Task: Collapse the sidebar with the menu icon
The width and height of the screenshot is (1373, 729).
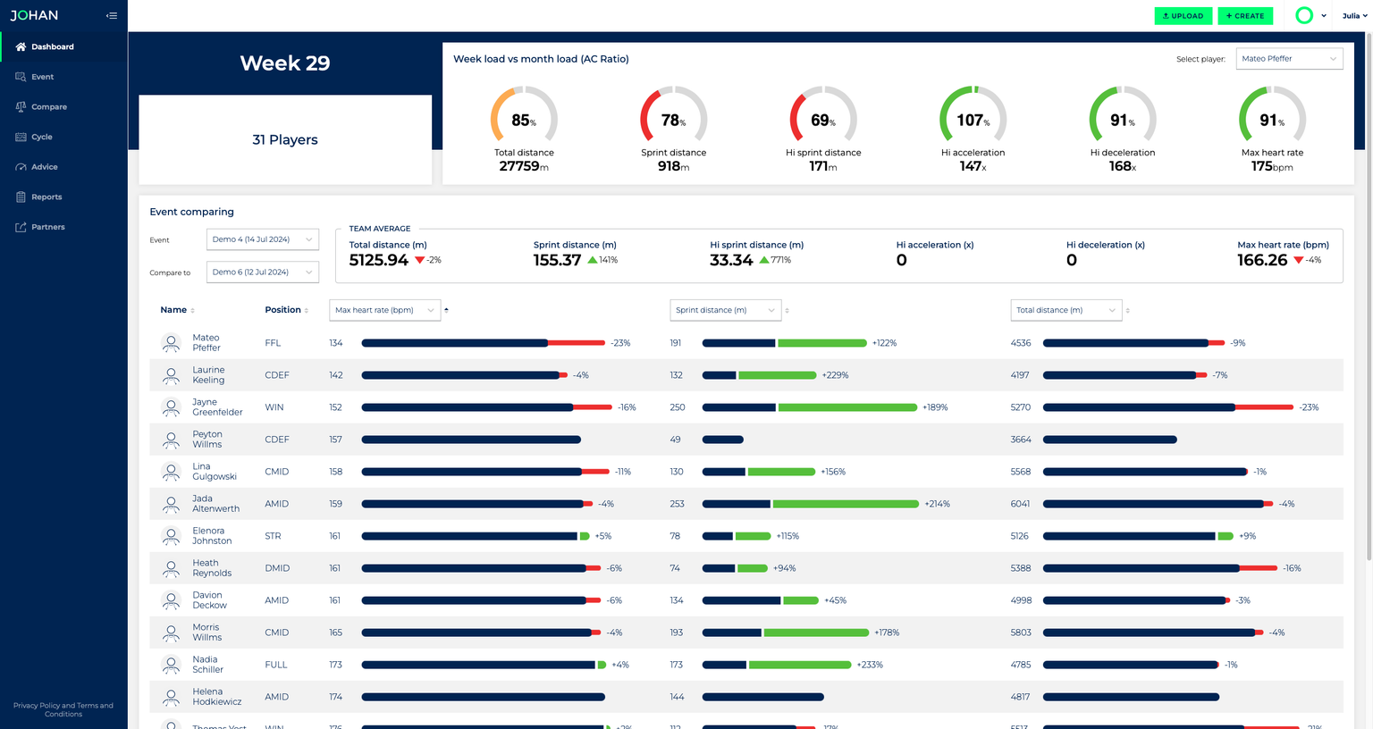Action: click(112, 15)
